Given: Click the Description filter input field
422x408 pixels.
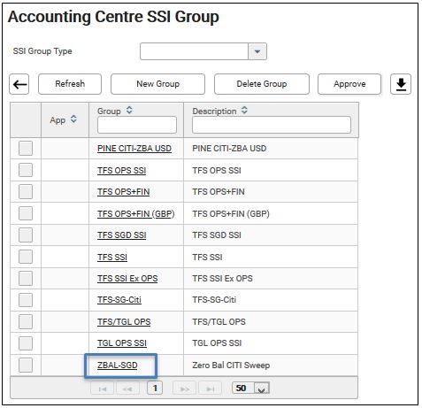Looking at the screenshot, I should [x=272, y=125].
